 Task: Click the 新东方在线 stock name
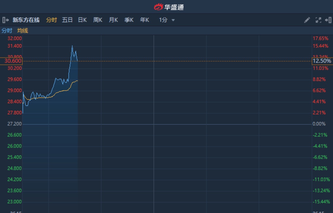[26, 20]
